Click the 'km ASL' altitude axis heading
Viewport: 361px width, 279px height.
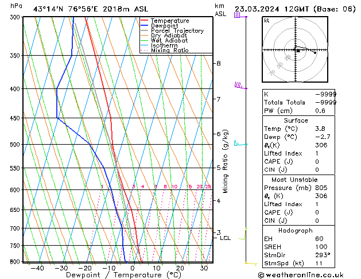[220, 10]
